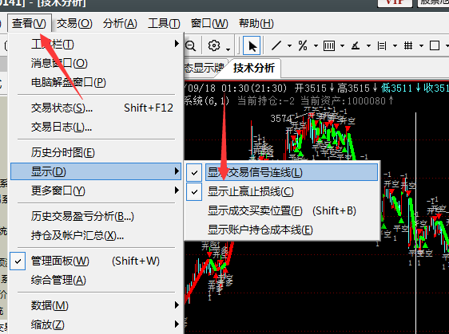Screen dimensions: 449x334
Task: Expand dropdown beside the angle tool
Action: tap(368, 45)
